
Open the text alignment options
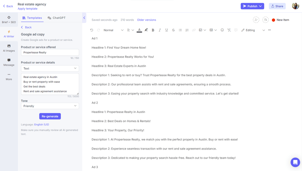128,30
